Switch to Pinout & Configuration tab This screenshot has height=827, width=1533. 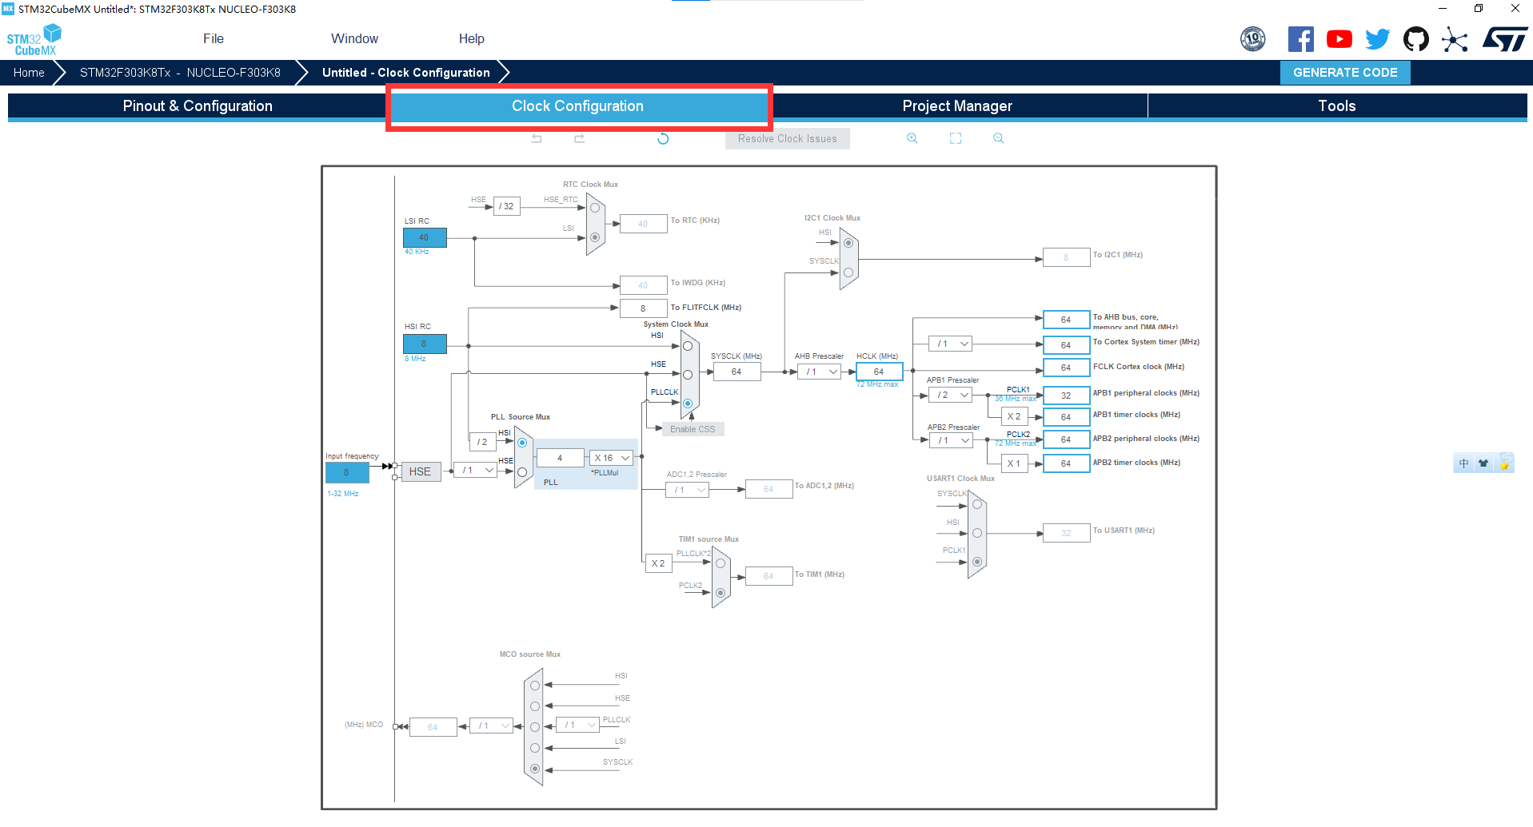(x=198, y=106)
